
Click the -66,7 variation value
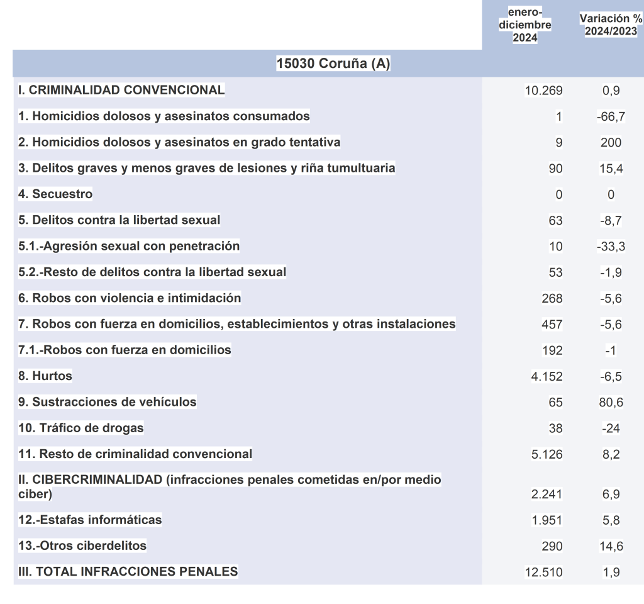(x=611, y=117)
